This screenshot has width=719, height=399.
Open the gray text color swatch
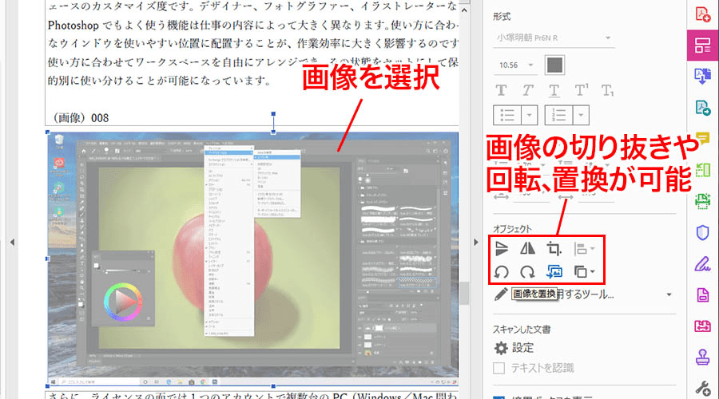click(x=554, y=65)
